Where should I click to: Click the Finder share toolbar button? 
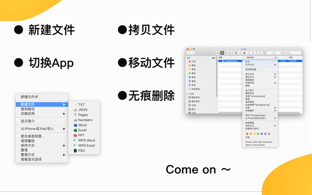[x=253, y=53]
